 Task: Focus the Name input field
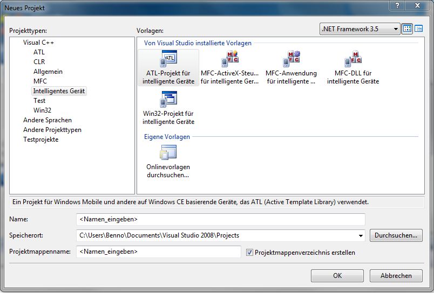click(x=221, y=219)
